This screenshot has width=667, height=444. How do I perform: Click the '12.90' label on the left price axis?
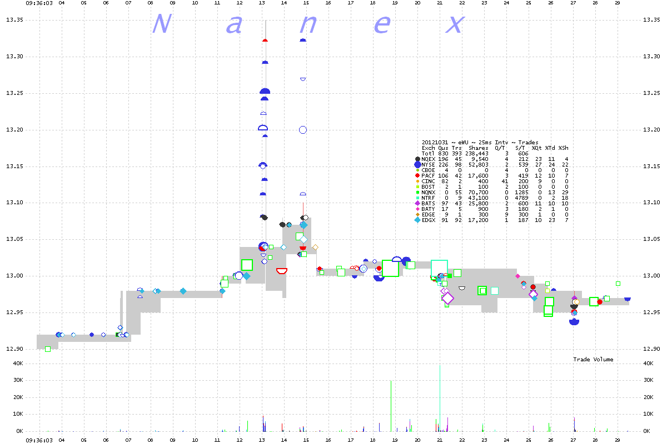pos(14,349)
